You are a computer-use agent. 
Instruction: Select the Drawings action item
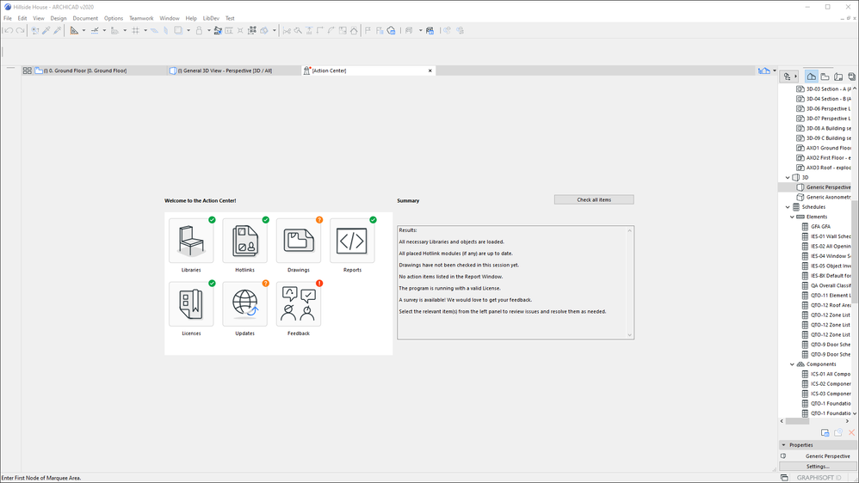[298, 241]
